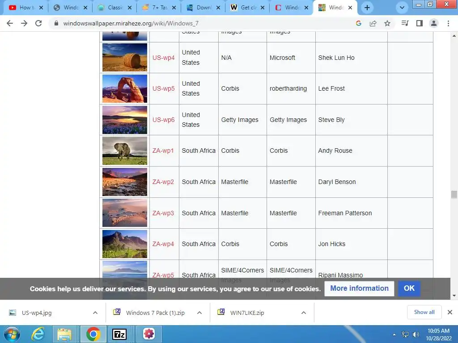Open the volume speaker tray icon
Image resolution: width=458 pixels, height=343 pixels.
[x=416, y=334]
